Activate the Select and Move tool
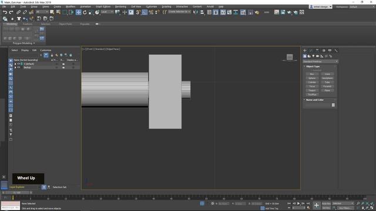The height and width of the screenshot is (211, 376). 78,12
